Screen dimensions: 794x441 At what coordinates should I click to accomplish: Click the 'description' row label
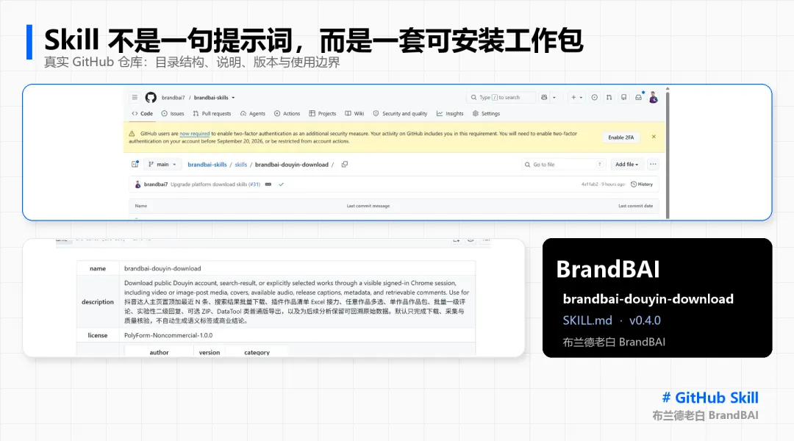[x=98, y=302]
